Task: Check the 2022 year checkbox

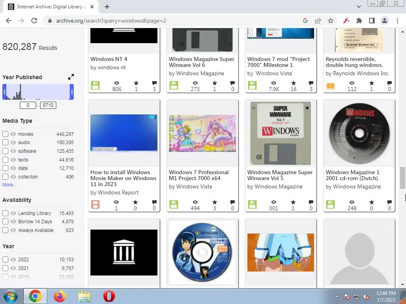Action: pyautogui.click(x=5, y=260)
